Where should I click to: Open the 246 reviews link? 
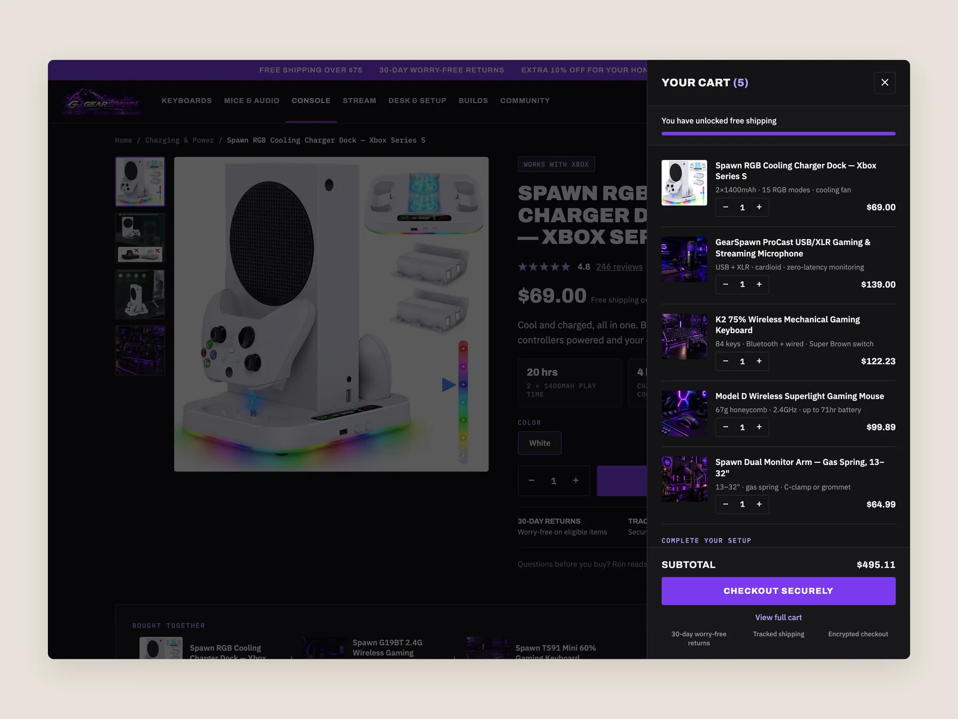coord(619,267)
